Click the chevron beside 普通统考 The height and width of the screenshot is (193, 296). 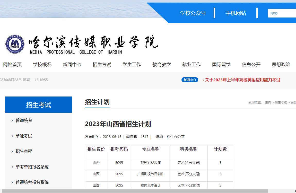12,120
